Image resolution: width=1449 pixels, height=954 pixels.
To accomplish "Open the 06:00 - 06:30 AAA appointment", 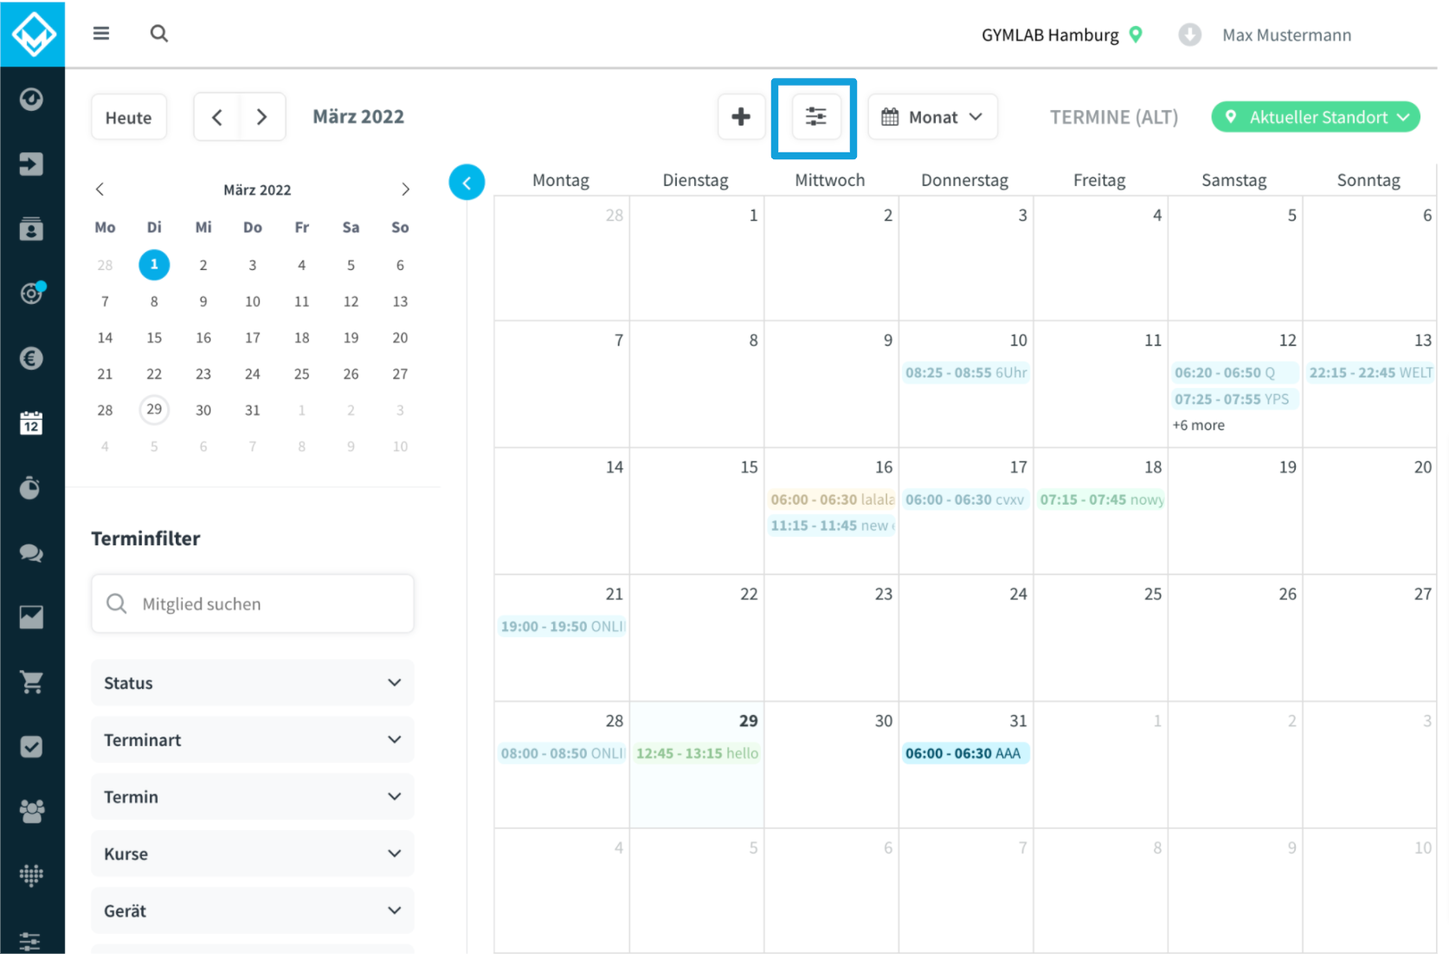I will click(x=965, y=754).
